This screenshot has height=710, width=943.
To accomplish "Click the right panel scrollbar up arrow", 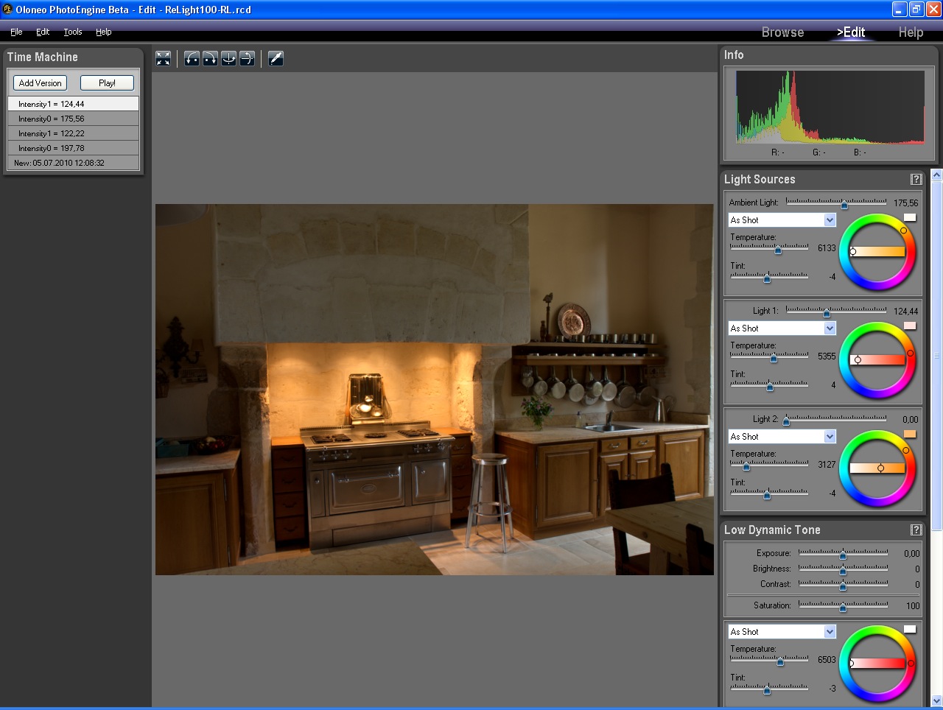I will 936,175.
